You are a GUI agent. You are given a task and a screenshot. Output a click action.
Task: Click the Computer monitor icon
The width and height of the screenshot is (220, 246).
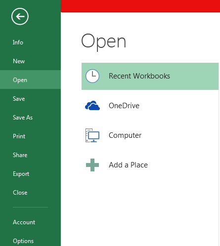tap(92, 135)
